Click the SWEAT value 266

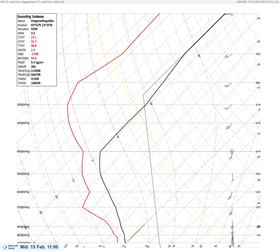point(33,67)
